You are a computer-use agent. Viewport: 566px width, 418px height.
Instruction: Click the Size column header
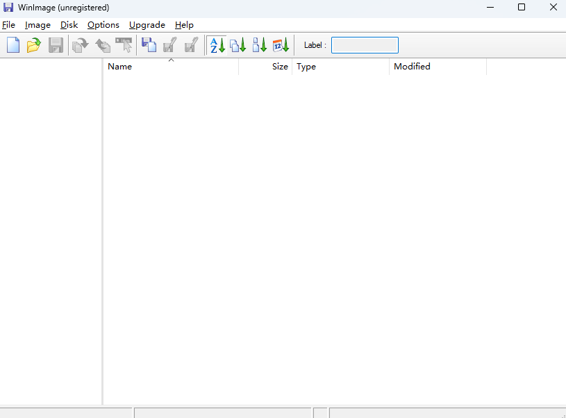coord(280,67)
